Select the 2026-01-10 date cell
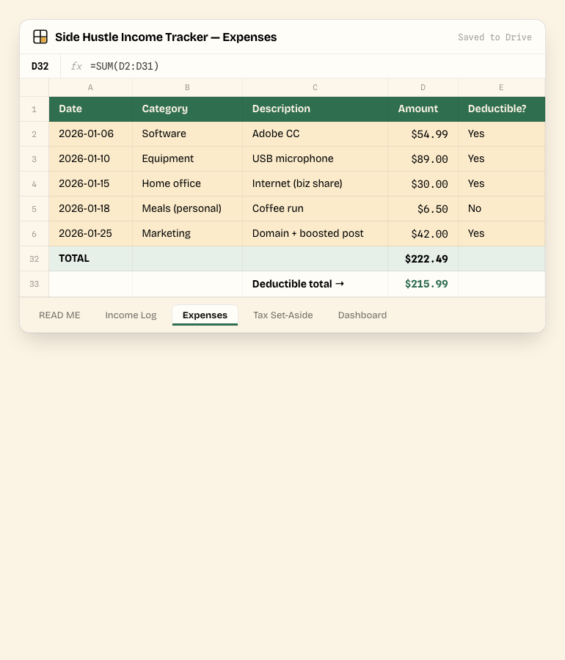Viewport: 565px width, 660px height. coord(90,159)
